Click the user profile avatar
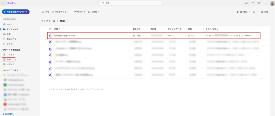Screen dimensions: 275x116 pyautogui.click(x=272, y=3)
